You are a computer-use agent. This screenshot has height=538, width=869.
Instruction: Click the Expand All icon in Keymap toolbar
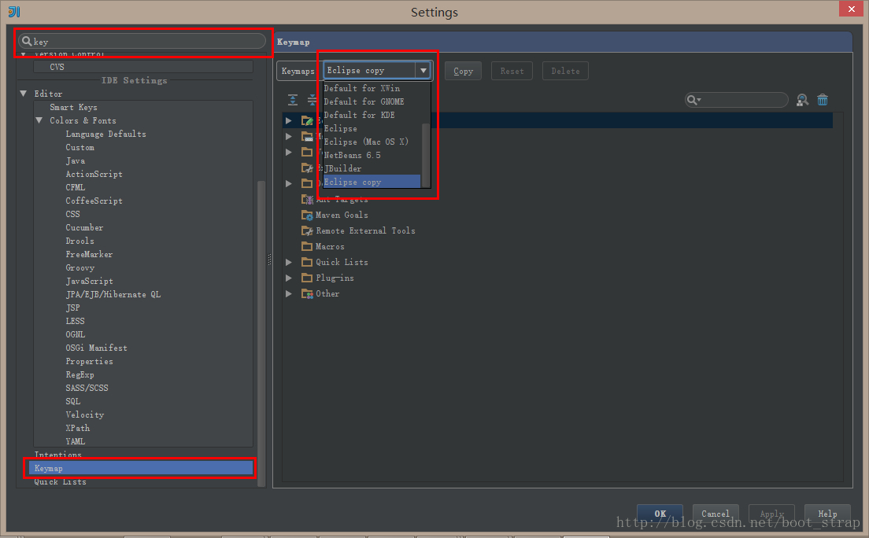pyautogui.click(x=293, y=100)
